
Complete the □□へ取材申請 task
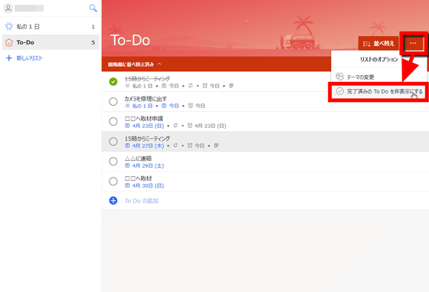coord(113,122)
